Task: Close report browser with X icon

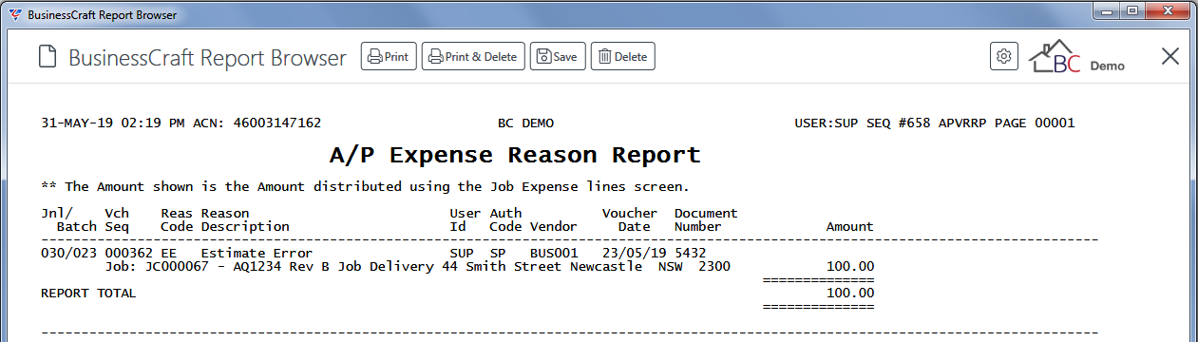Action: (1170, 56)
